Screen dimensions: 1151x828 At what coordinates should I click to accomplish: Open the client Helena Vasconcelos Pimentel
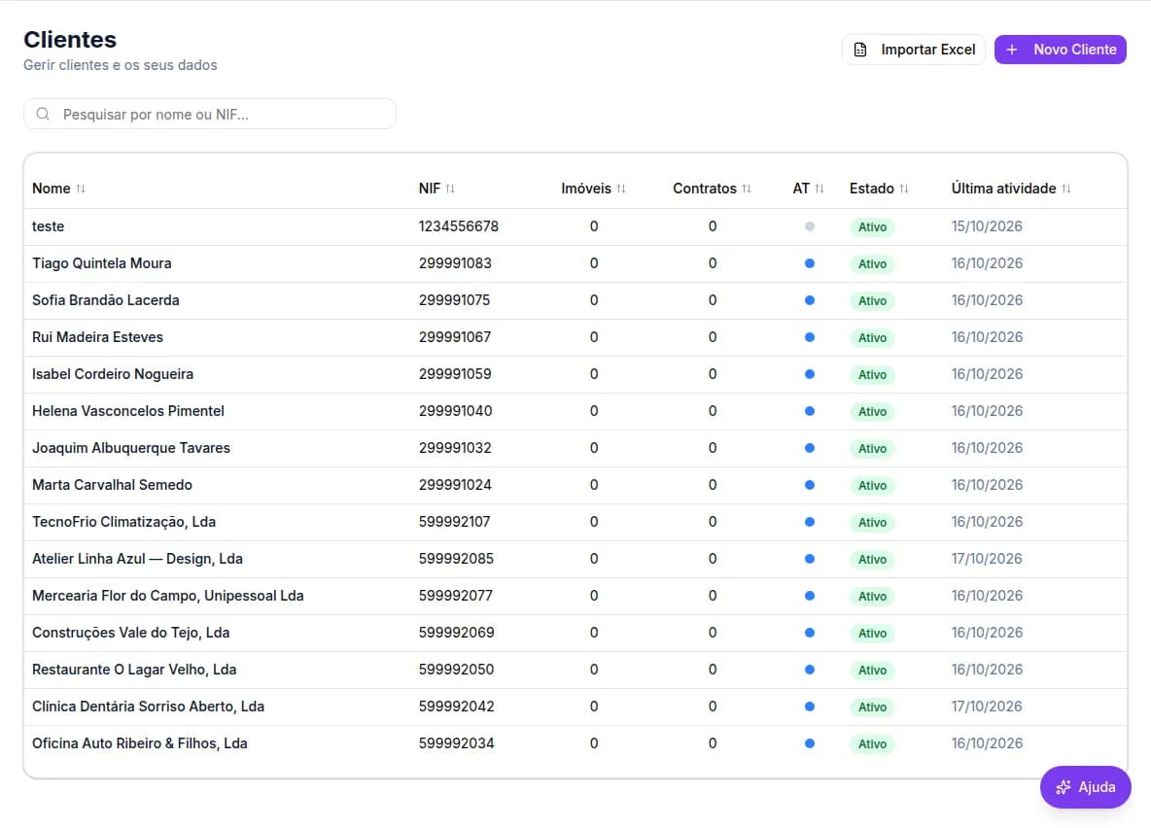[x=128, y=411]
